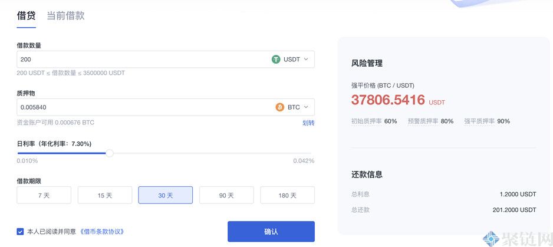Click the 划转 transfer link
Screen dimensions: 553x247
pos(308,123)
